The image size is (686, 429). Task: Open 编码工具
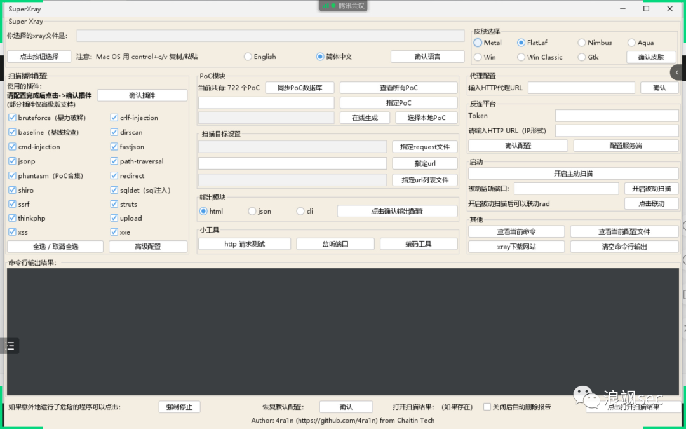(419, 244)
